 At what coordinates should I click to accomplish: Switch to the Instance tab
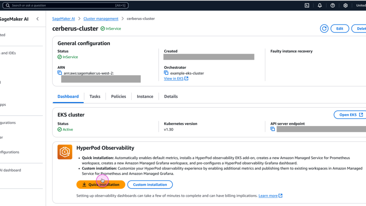click(x=145, y=96)
